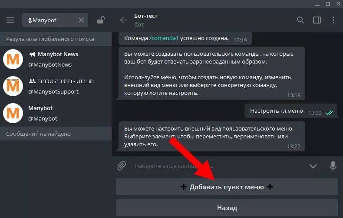Click the Назад keyboard button
This screenshot has width=343, height=218.
227,208
